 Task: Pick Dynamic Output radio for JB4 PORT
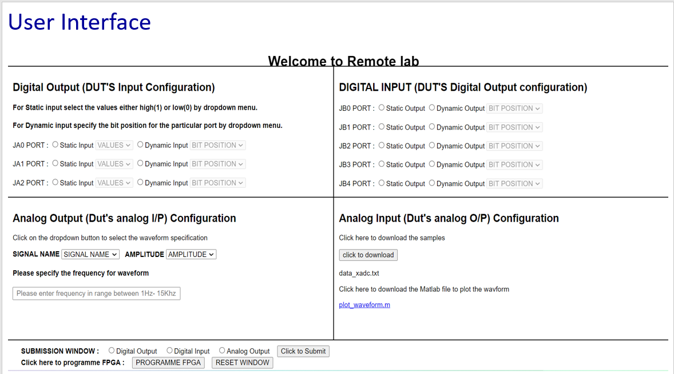(x=432, y=183)
